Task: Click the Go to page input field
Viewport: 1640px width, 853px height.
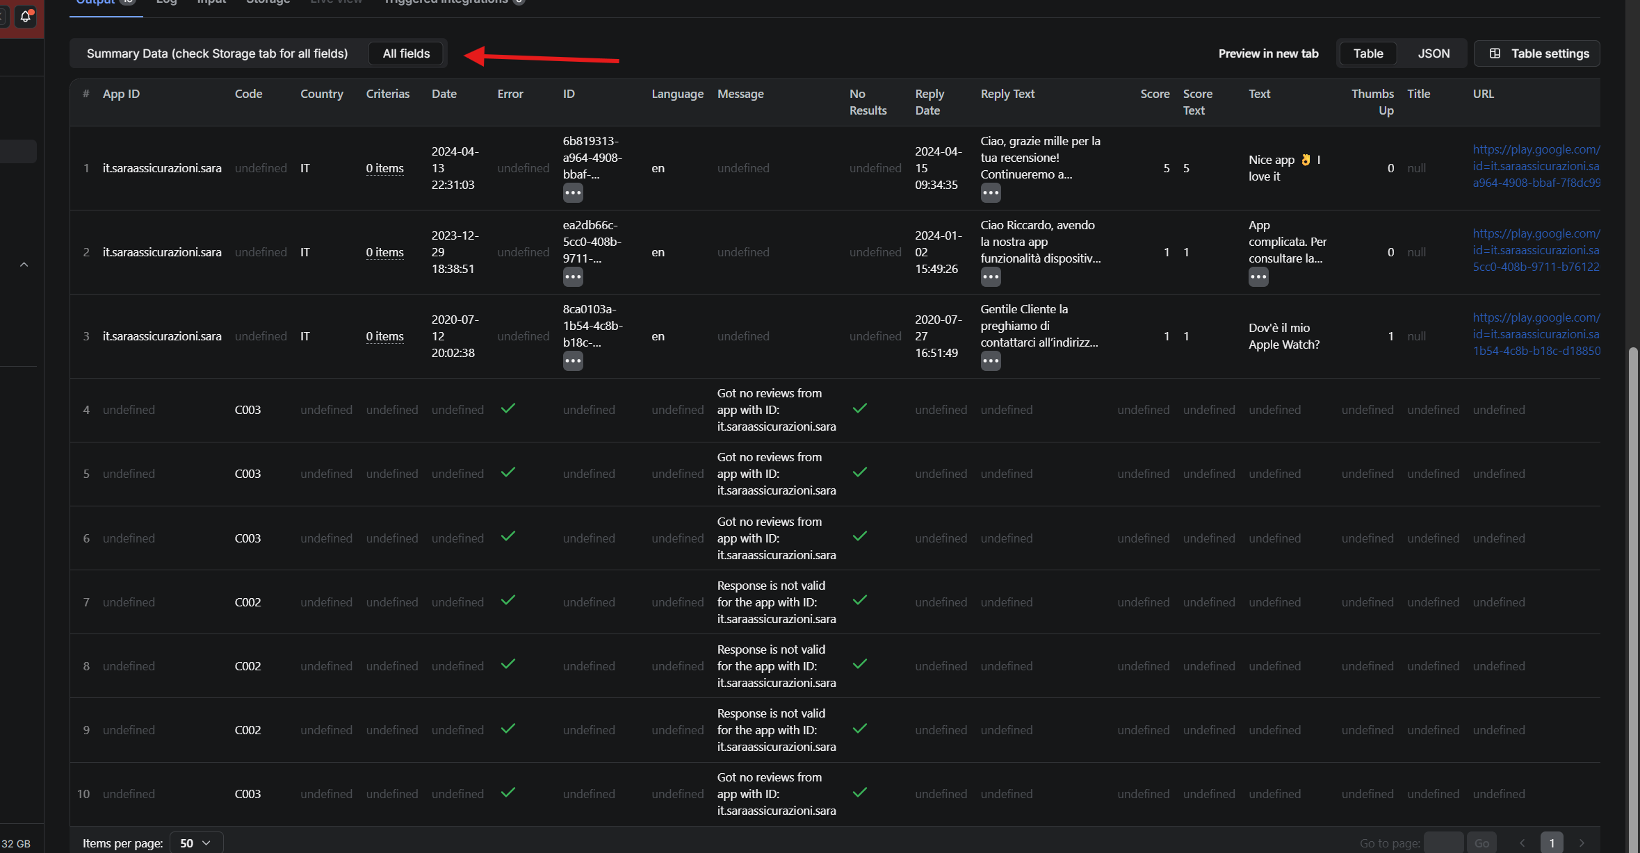Action: point(1443,843)
